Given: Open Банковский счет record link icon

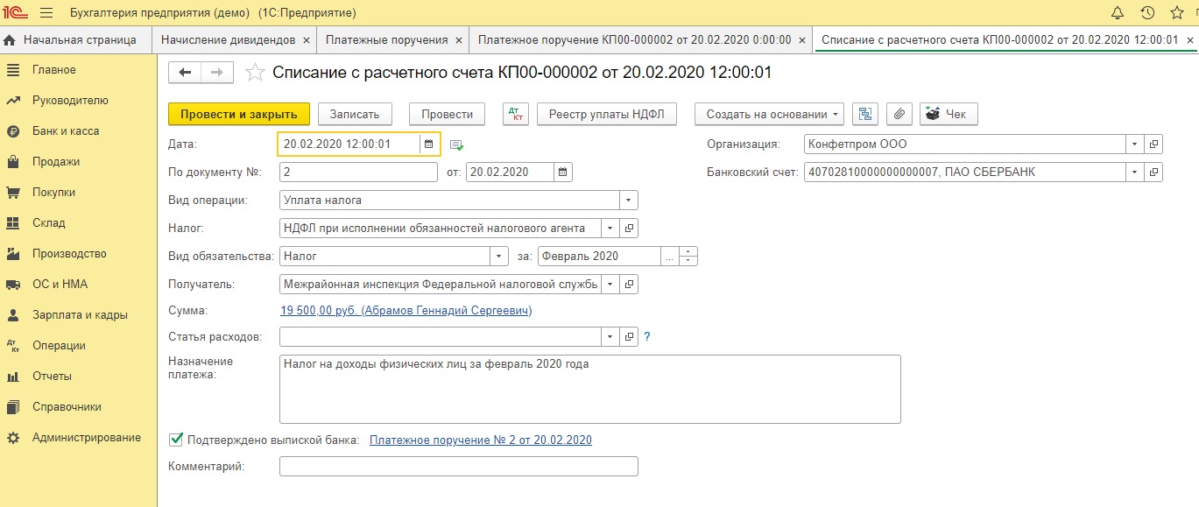Looking at the screenshot, I should [x=1153, y=172].
